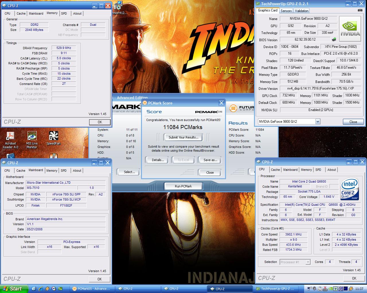Viewport: 367px width, 293px height.
Task: Select the Graphics Card tab in GPU-Z
Action: pyautogui.click(x=268, y=10)
